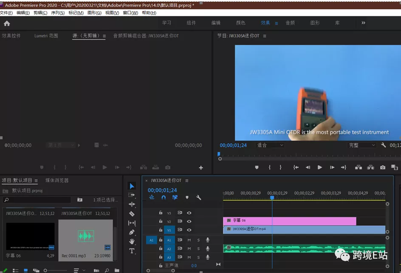Select the Pen tool
The height and width of the screenshot is (273, 401).
(x=132, y=232)
